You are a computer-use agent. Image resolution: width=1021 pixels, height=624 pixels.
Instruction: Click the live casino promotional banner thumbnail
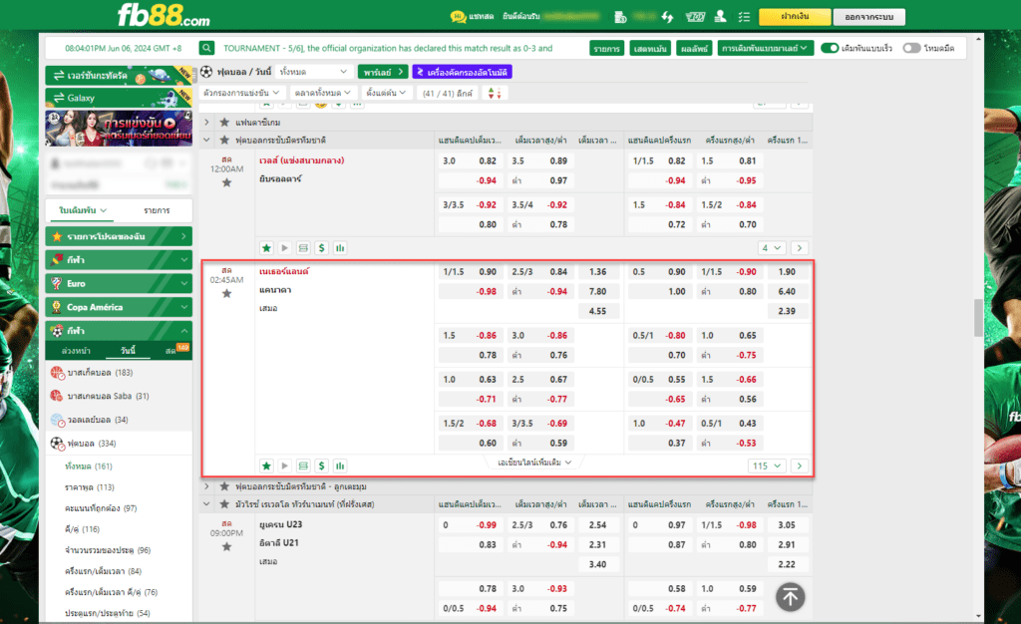tap(119, 128)
